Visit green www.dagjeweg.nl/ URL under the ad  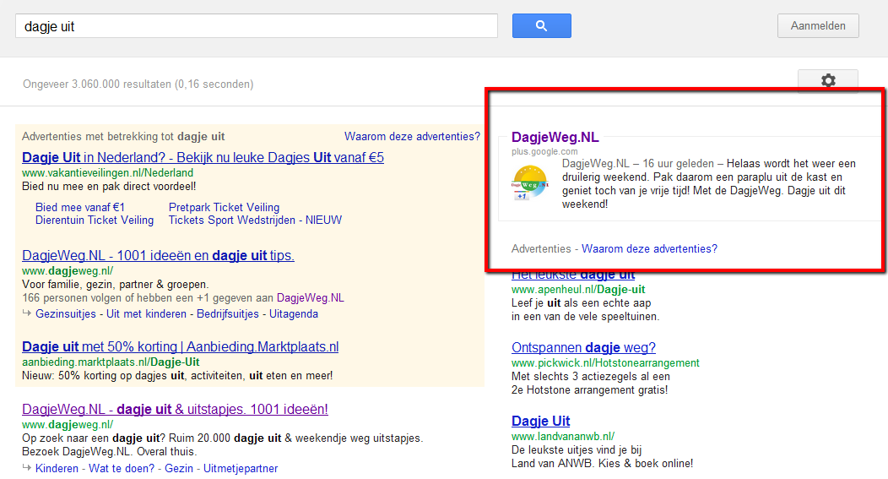click(68, 271)
